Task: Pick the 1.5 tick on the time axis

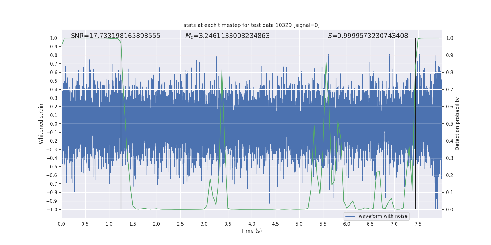Action: [x=133, y=224]
